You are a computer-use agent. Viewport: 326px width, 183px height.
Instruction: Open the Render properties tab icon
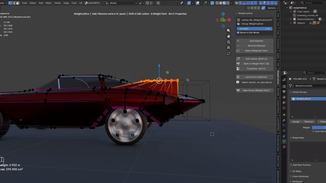click(x=284, y=86)
